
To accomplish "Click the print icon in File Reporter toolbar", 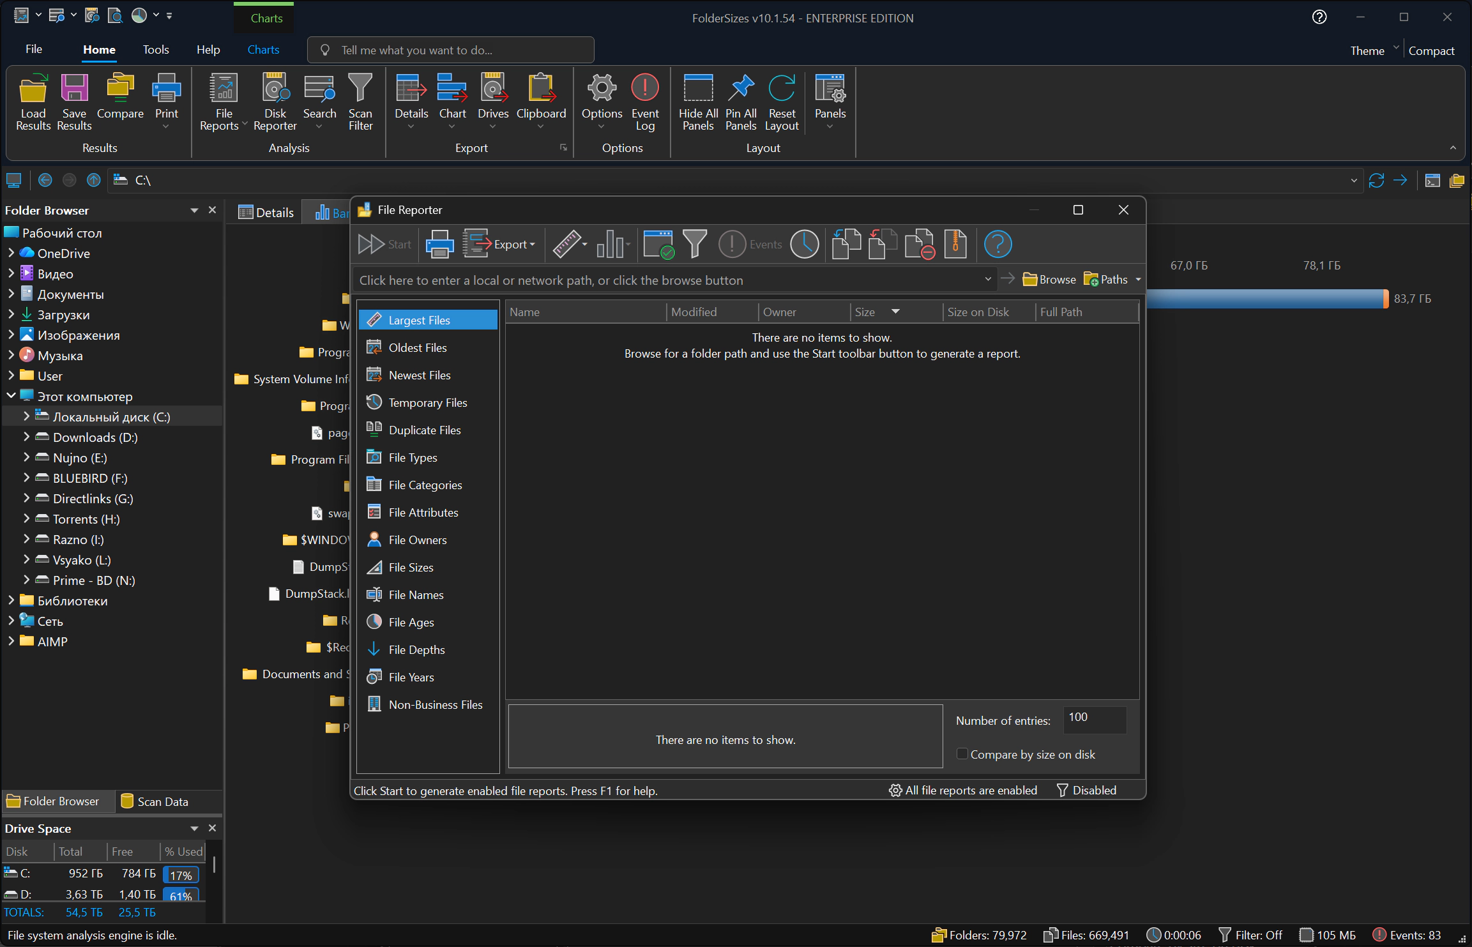I will pos(439,244).
